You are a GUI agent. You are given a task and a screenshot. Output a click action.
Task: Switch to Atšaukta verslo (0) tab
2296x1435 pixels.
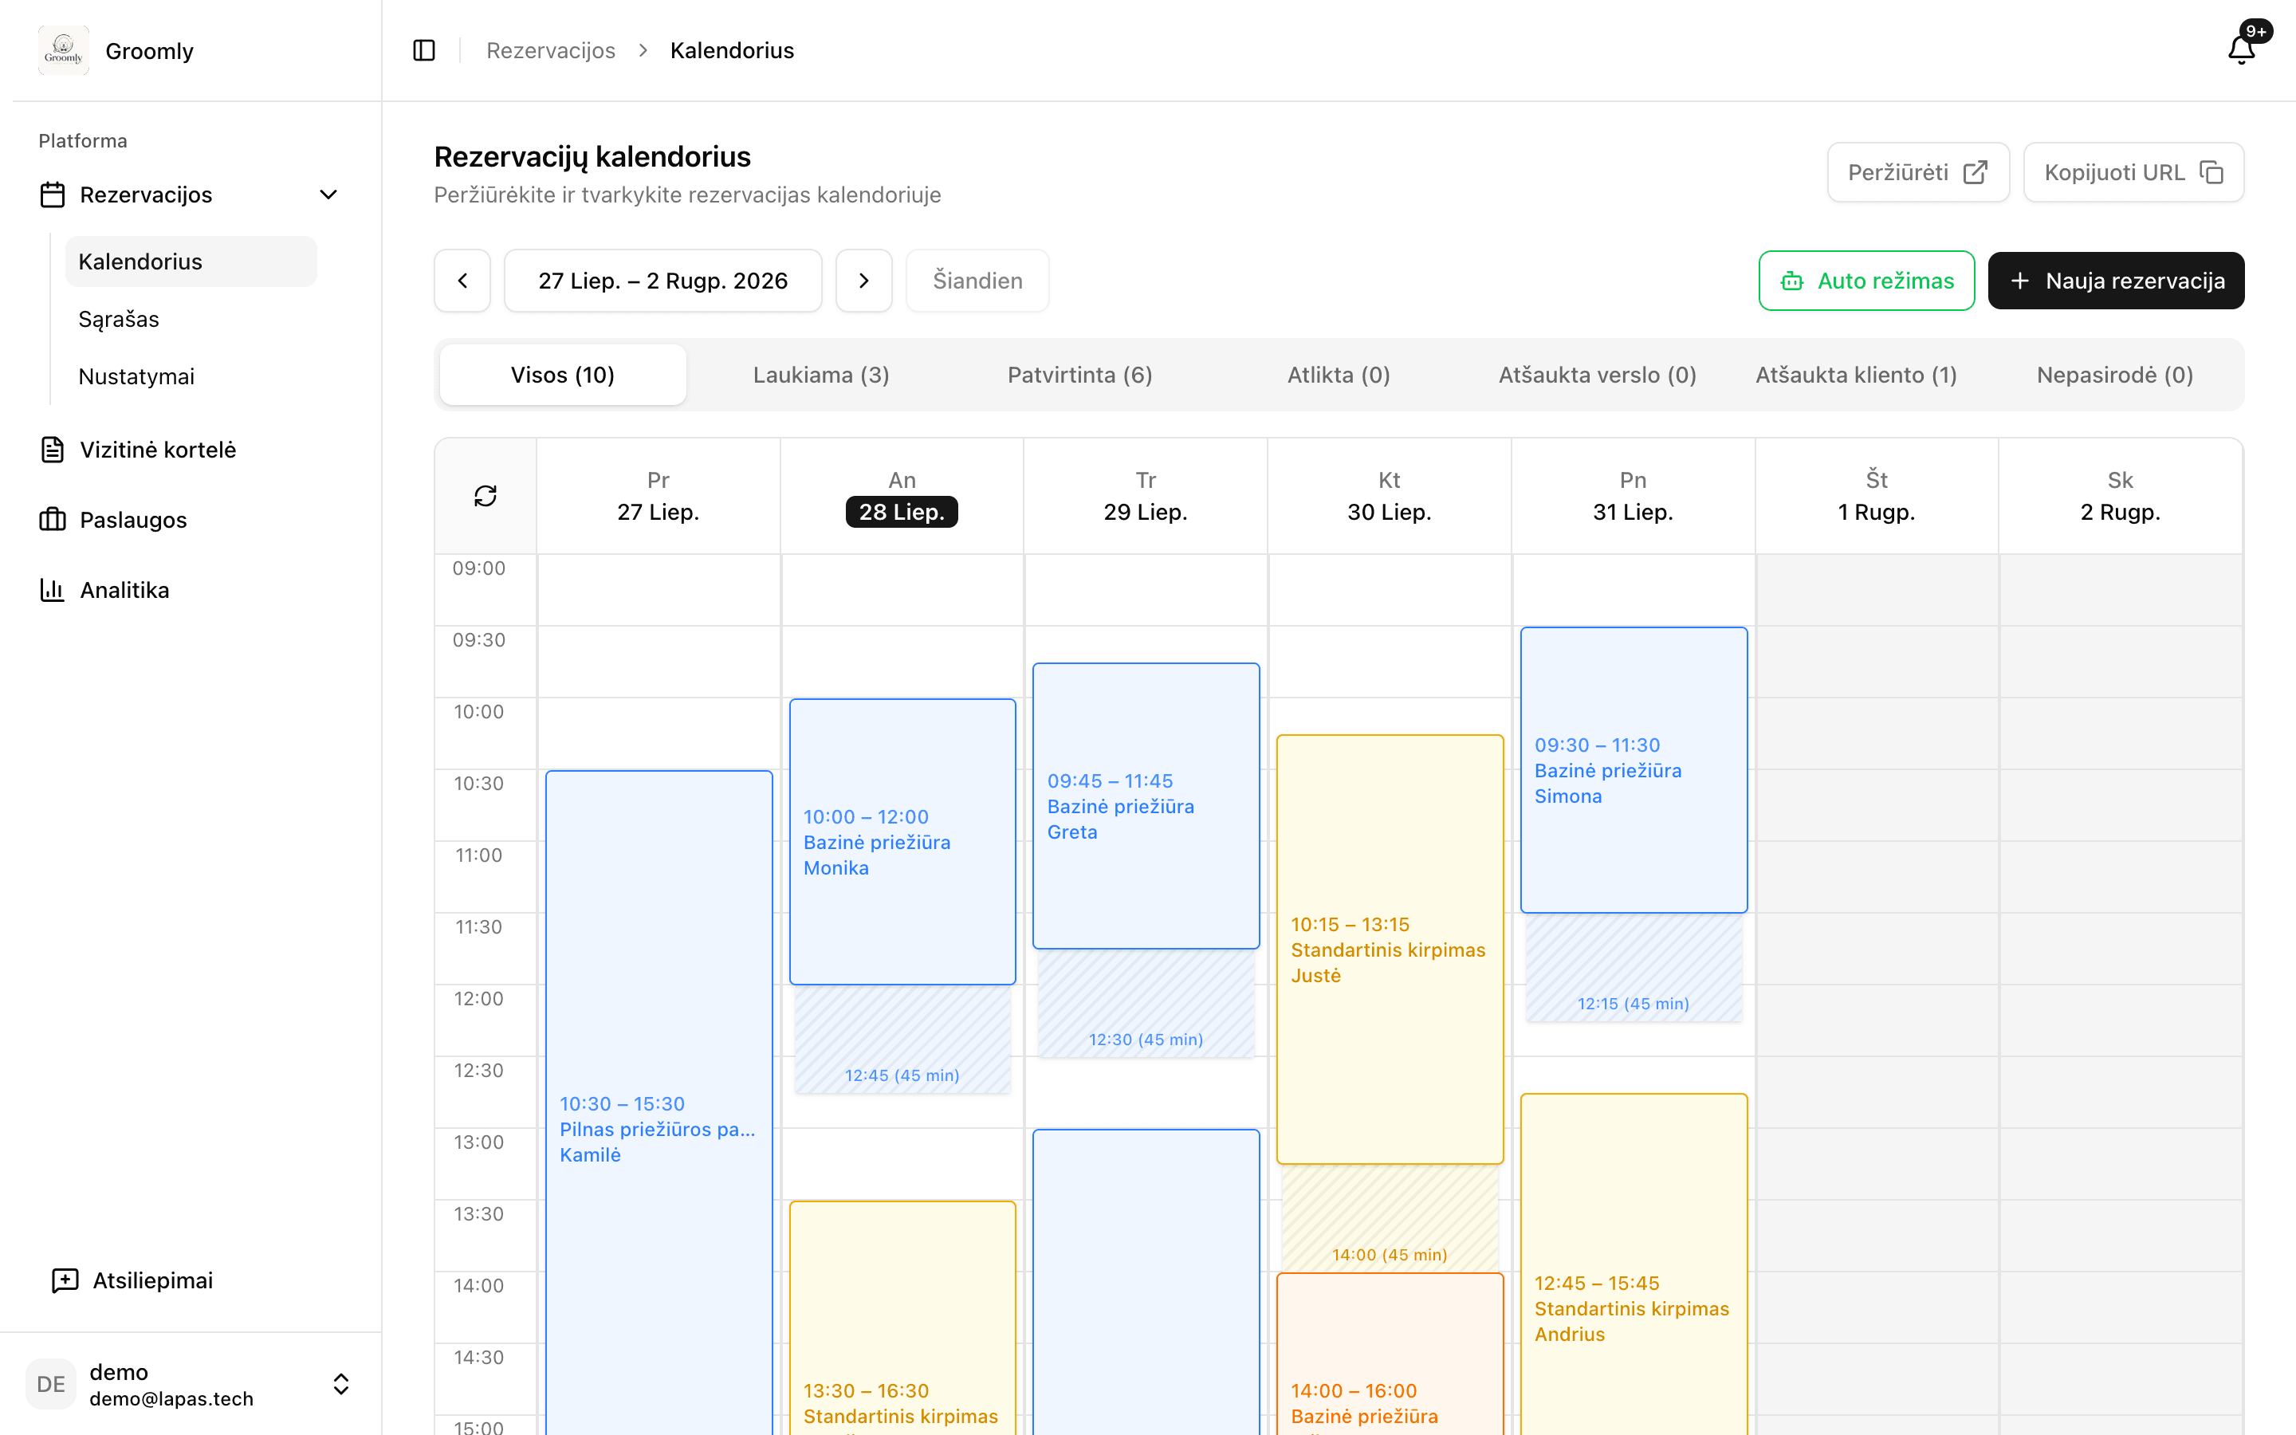tap(1598, 375)
